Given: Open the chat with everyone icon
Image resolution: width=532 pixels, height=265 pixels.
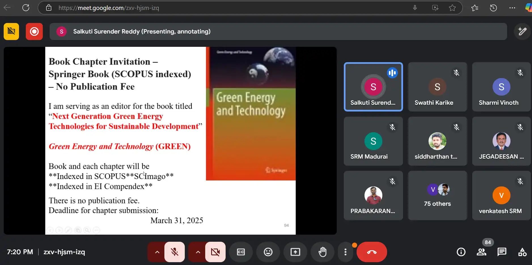Looking at the screenshot, I should 502,252.
